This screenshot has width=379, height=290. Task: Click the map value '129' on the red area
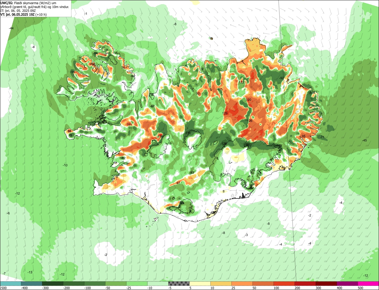tap(225, 113)
